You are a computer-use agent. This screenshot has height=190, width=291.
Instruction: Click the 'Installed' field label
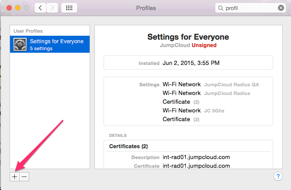pyautogui.click(x=149, y=63)
